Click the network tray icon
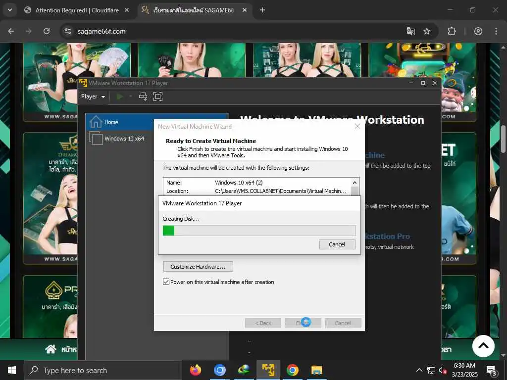The image size is (507, 380). [x=431, y=370]
